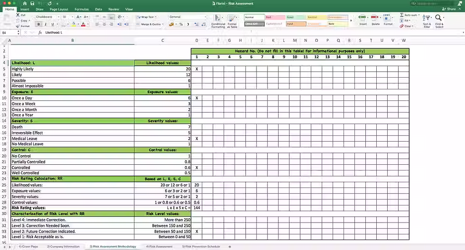Apply the Note cell style

coord(337,24)
